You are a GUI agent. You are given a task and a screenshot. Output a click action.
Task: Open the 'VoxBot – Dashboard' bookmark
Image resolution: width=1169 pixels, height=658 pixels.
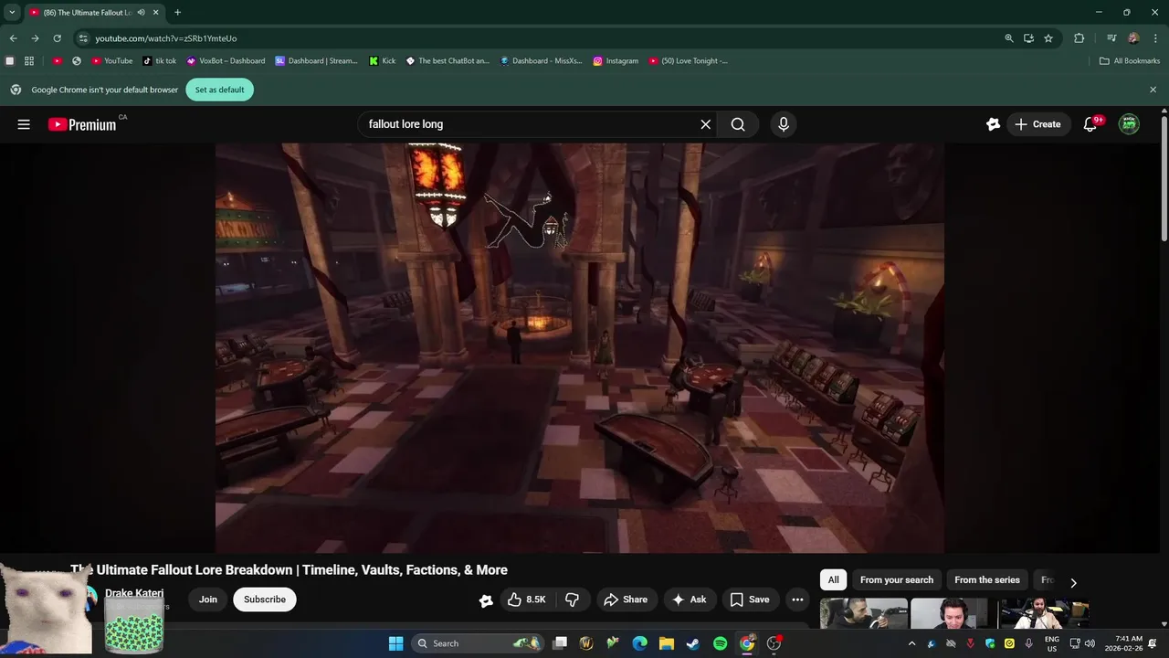pyautogui.click(x=226, y=61)
